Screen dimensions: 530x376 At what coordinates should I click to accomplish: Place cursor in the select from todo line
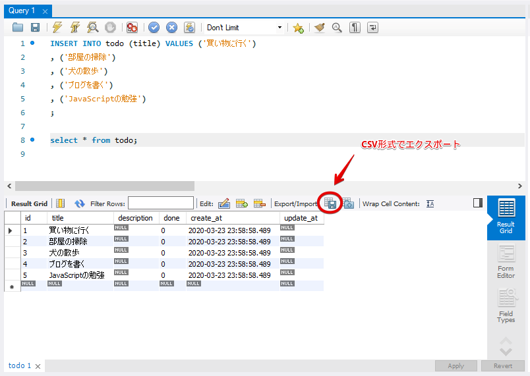click(x=94, y=140)
